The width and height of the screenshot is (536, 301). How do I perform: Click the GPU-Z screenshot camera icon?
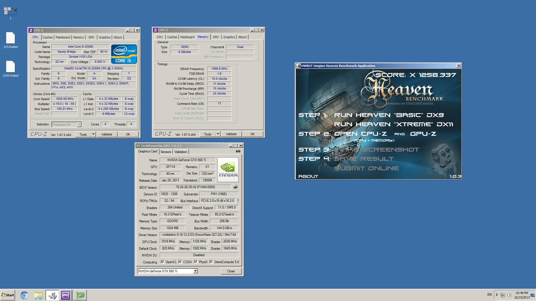click(238, 151)
